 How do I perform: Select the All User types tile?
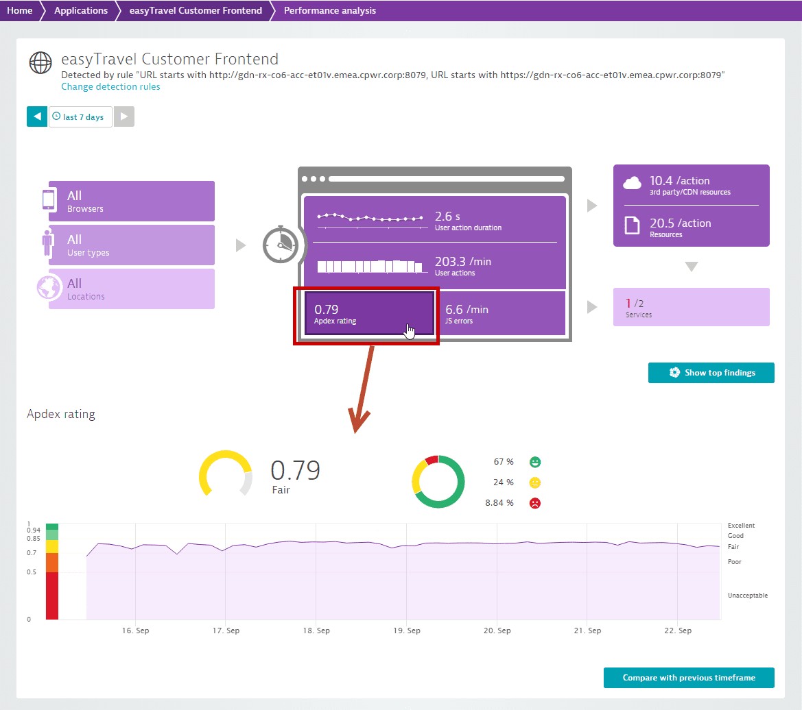pos(132,245)
